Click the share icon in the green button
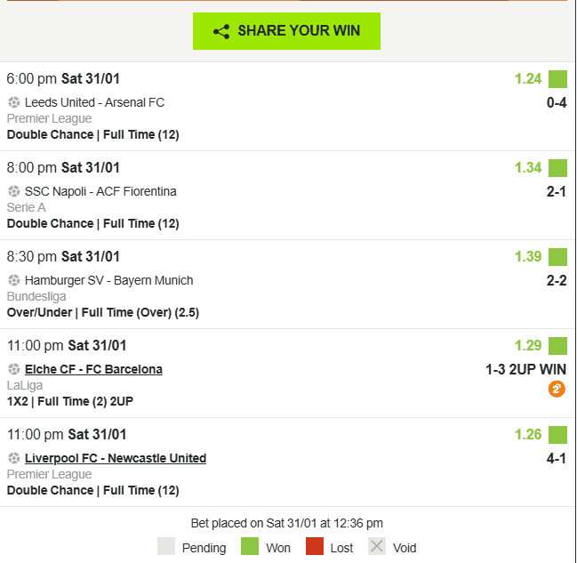This screenshot has width=577, height=563. tap(221, 32)
